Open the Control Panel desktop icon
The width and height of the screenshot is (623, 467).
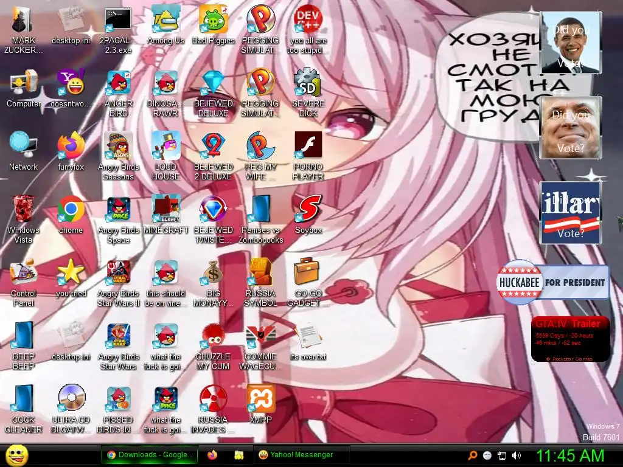23,283
